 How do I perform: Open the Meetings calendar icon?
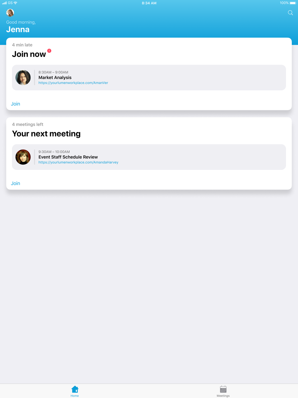click(223, 389)
